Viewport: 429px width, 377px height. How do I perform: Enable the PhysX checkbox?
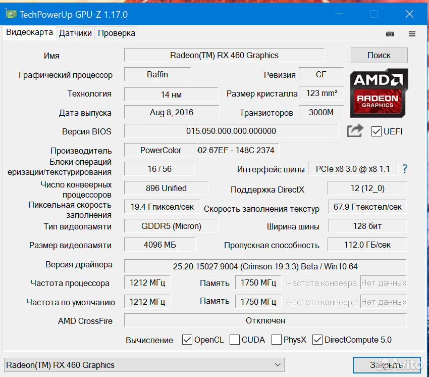[277, 340]
